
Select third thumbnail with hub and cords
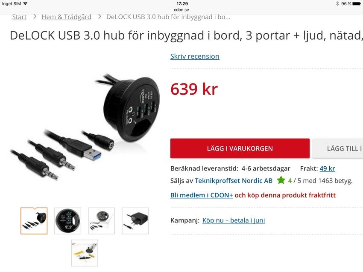[101, 221]
